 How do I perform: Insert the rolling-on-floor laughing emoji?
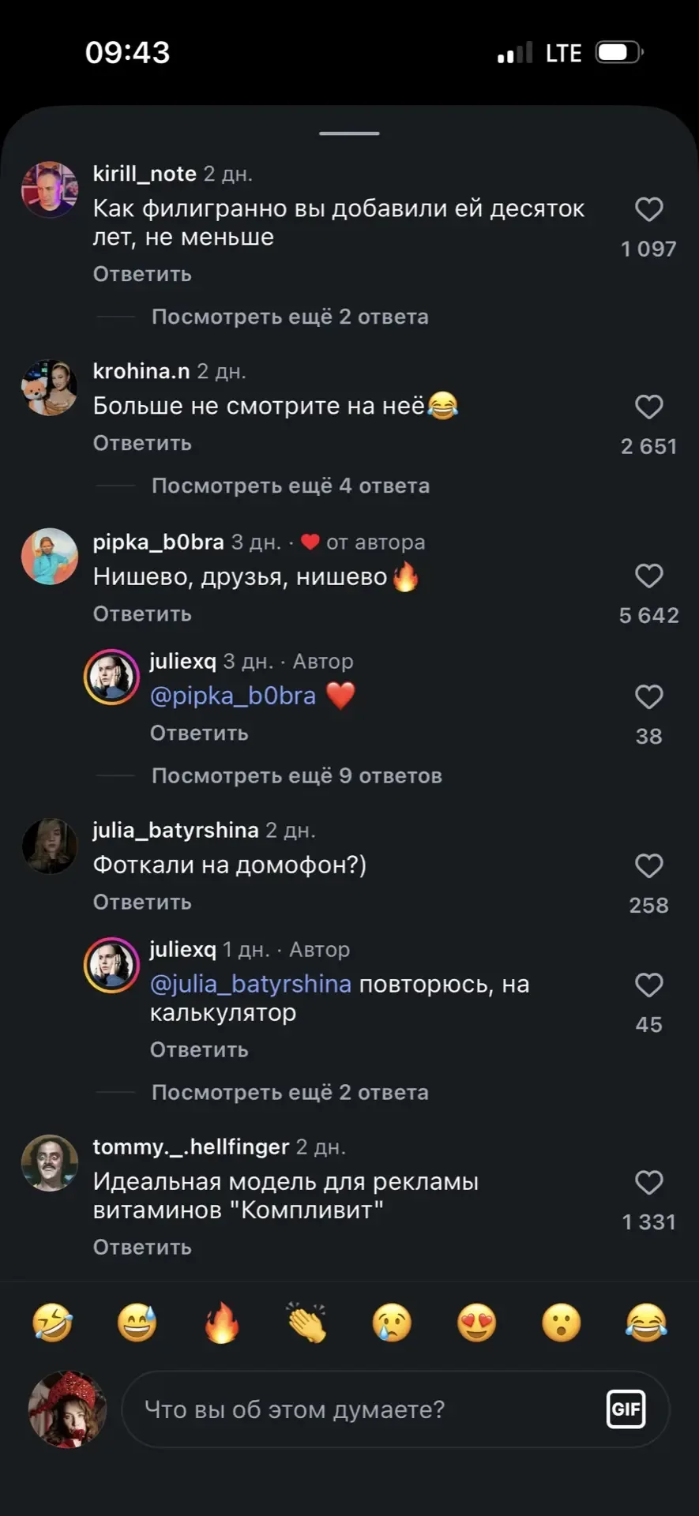coord(52,1323)
